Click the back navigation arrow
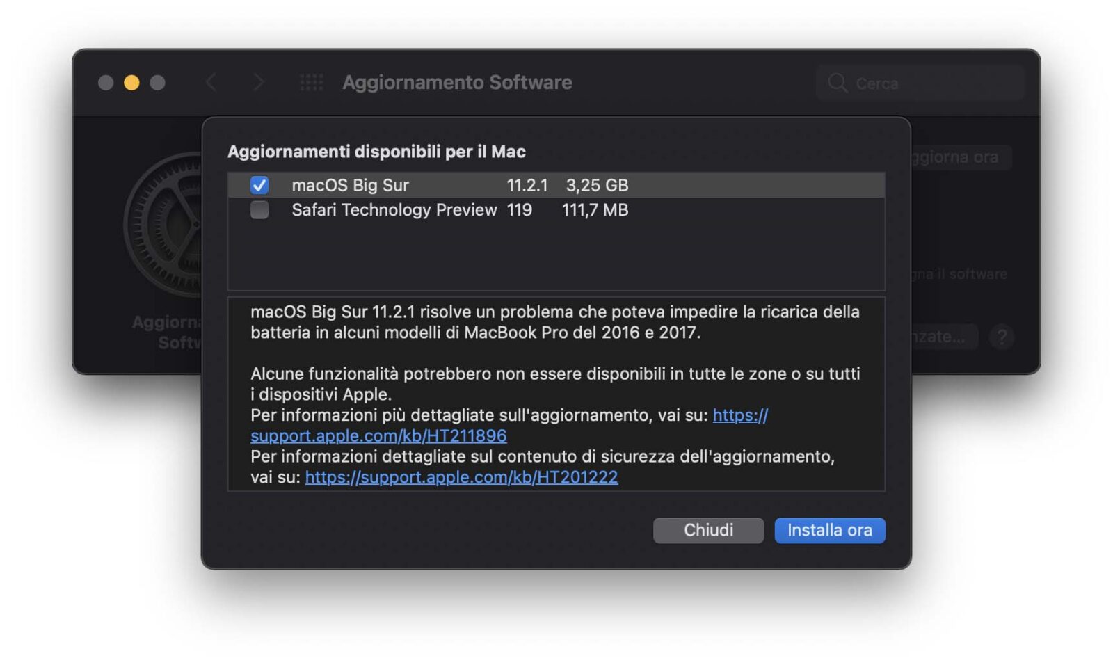The width and height of the screenshot is (1113, 665). 211,82
